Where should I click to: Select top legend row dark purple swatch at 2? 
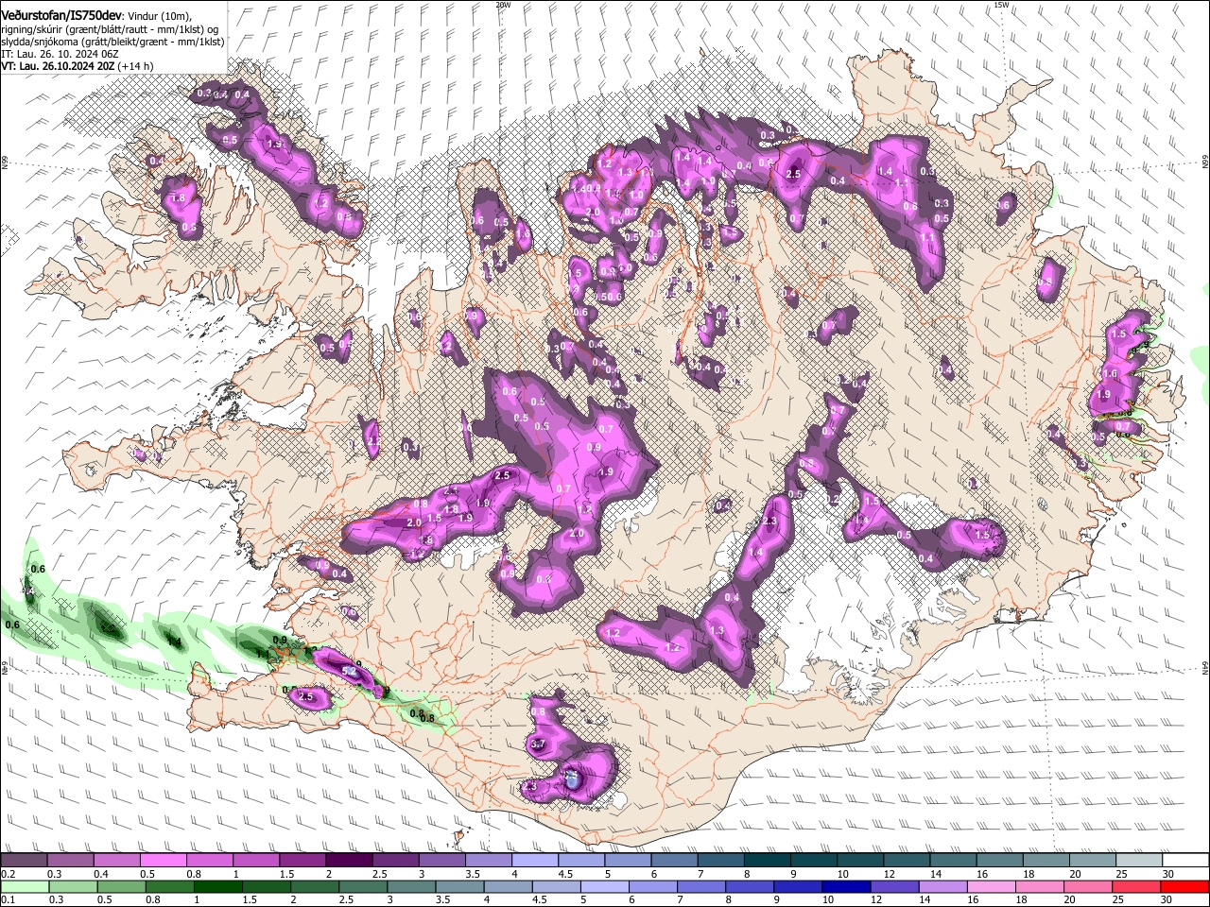(349, 861)
